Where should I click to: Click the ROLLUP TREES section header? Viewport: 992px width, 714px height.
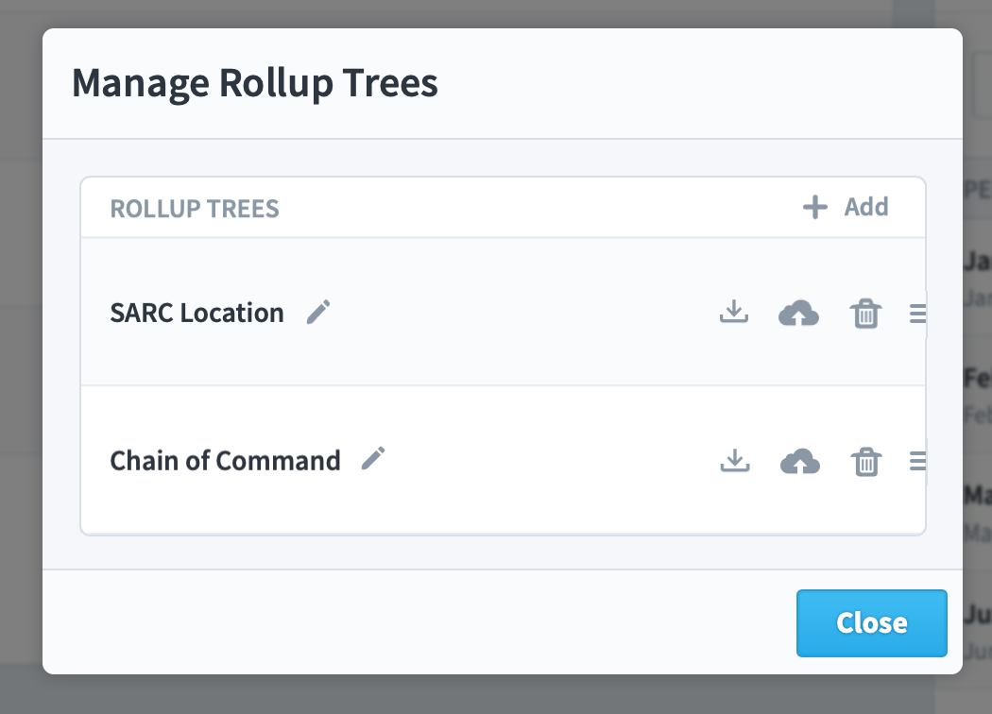pos(195,209)
